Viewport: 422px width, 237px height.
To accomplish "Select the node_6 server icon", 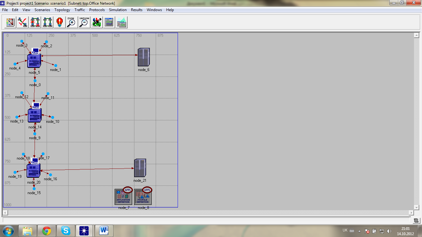I will point(144,57).
